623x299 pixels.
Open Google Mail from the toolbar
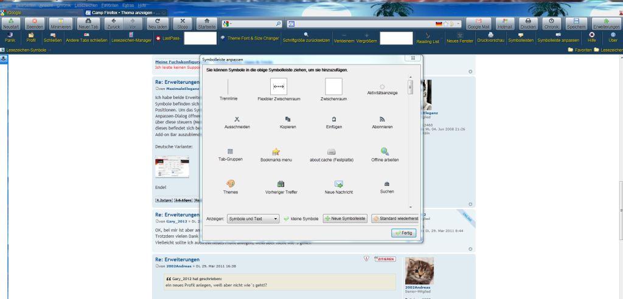pos(478,24)
